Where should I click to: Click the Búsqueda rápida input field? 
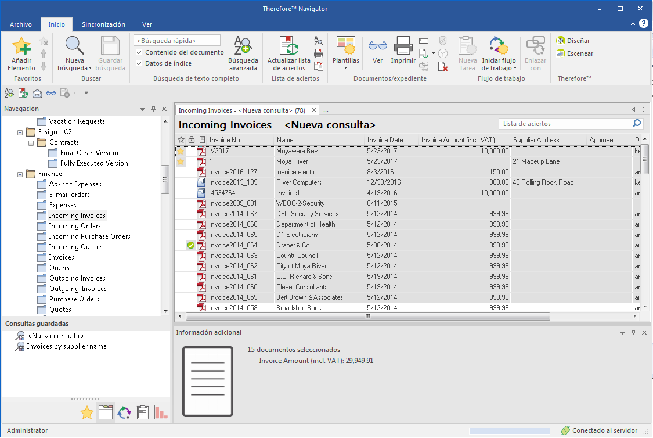pyautogui.click(x=177, y=41)
